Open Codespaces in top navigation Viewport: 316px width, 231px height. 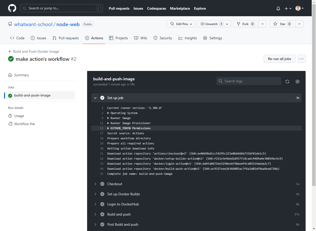pos(156,8)
